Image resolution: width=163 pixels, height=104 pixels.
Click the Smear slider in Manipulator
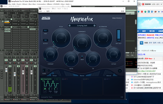coord(54,73)
